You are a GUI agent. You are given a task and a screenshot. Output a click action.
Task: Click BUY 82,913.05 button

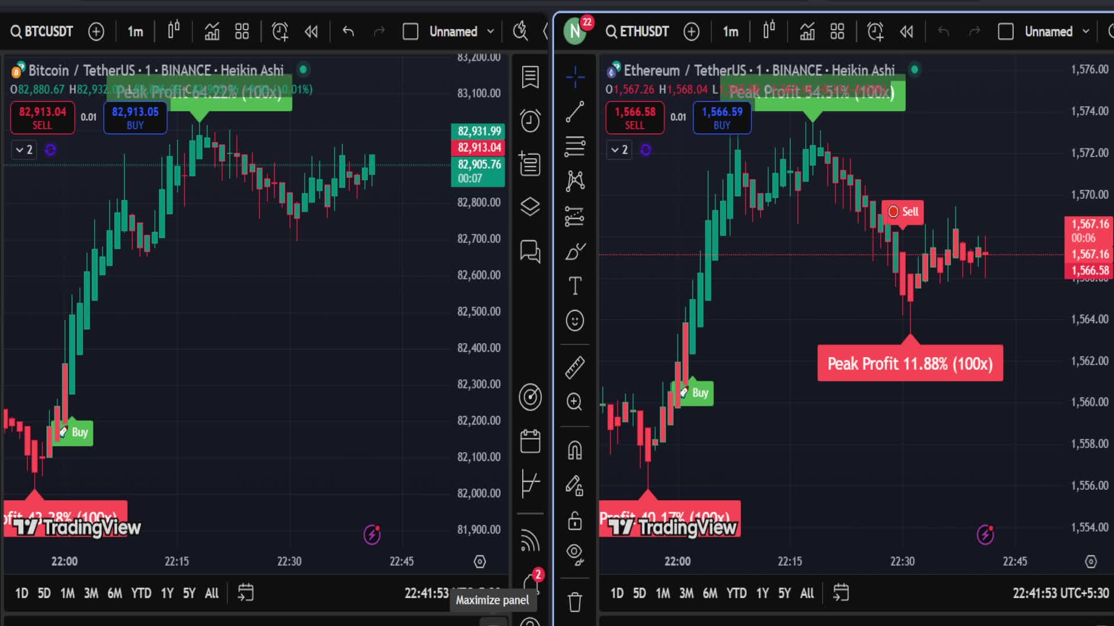pyautogui.click(x=135, y=118)
